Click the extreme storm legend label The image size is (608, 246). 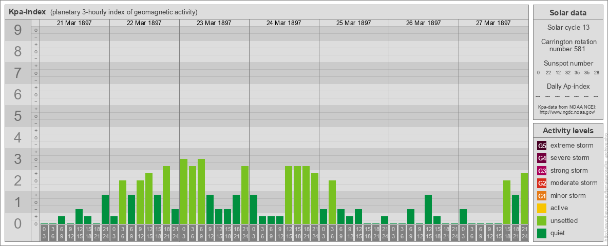point(572,146)
